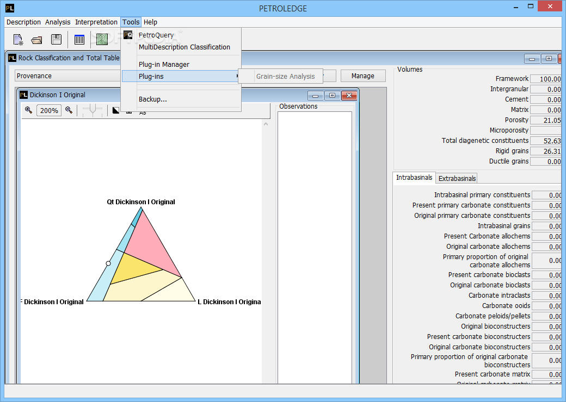Click the Intrabasinal grains value field
The image size is (566, 402).
tap(546, 226)
